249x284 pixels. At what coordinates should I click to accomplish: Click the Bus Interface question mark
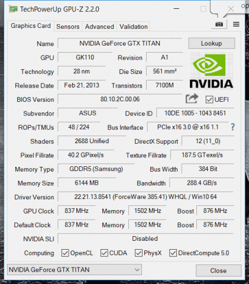pos(232,127)
